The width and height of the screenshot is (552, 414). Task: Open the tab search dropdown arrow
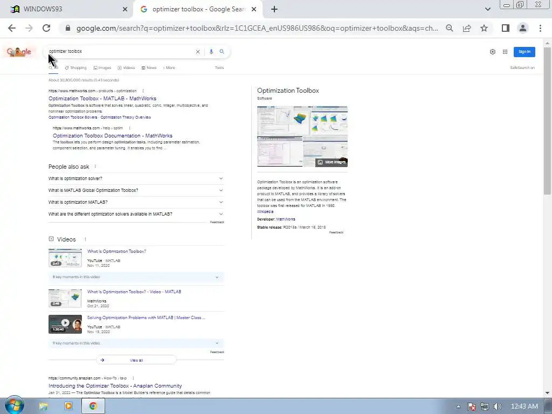tap(487, 9)
